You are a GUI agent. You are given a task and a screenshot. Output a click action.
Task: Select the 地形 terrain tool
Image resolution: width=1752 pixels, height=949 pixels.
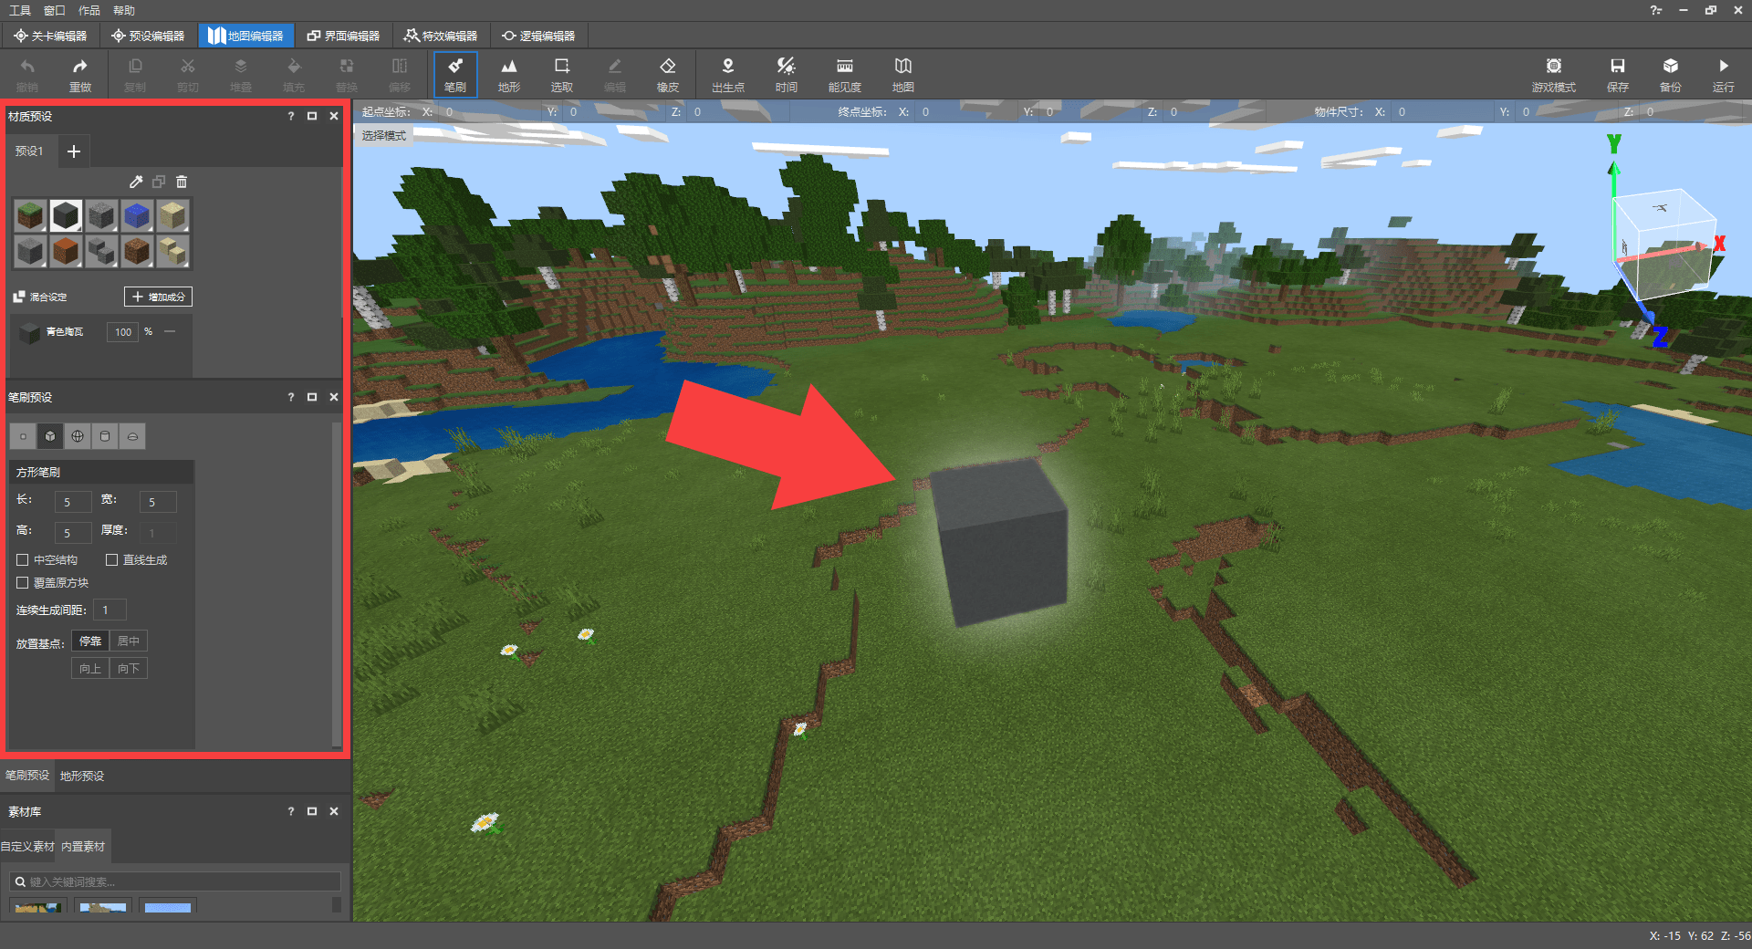click(x=508, y=74)
